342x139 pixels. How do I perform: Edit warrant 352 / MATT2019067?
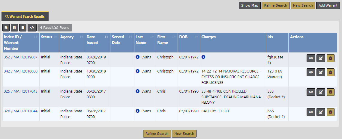pos(321,58)
